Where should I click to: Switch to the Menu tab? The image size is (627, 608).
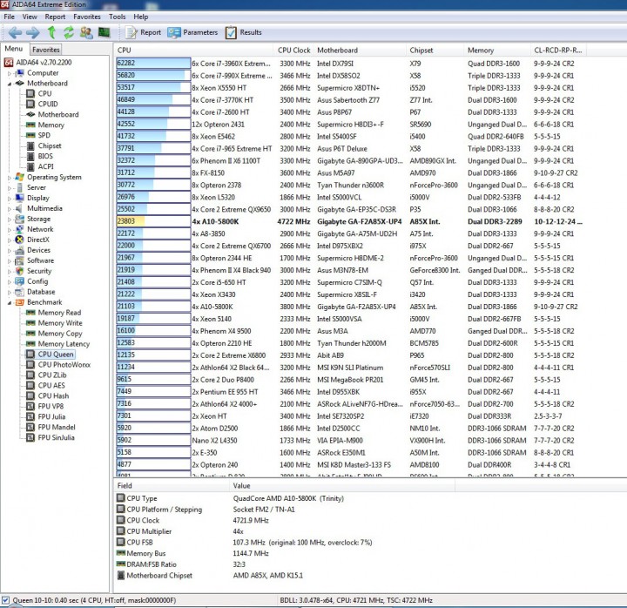14,49
